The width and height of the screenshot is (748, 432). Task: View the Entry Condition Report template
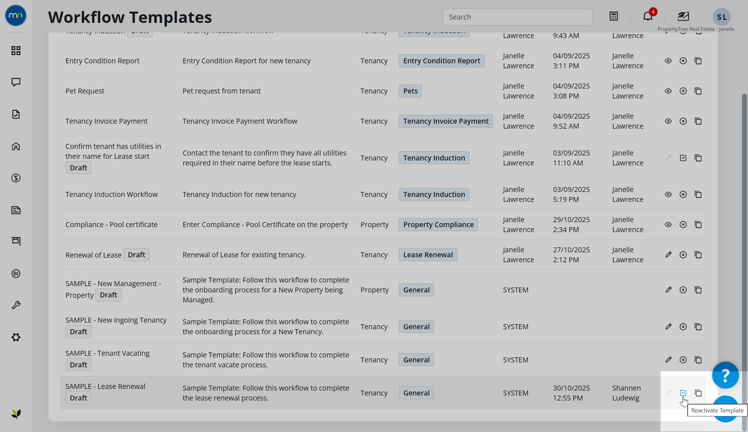668,61
